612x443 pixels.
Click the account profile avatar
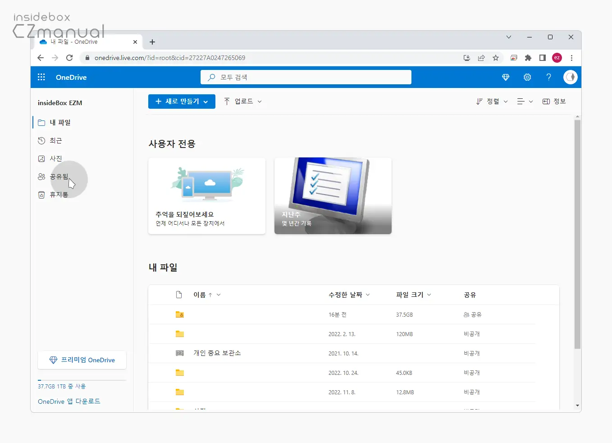[570, 77]
